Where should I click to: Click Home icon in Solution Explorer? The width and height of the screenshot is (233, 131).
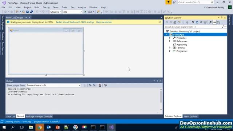click(175, 22)
